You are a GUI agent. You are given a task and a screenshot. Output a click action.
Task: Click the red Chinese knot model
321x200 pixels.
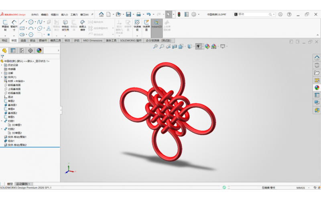(167, 112)
